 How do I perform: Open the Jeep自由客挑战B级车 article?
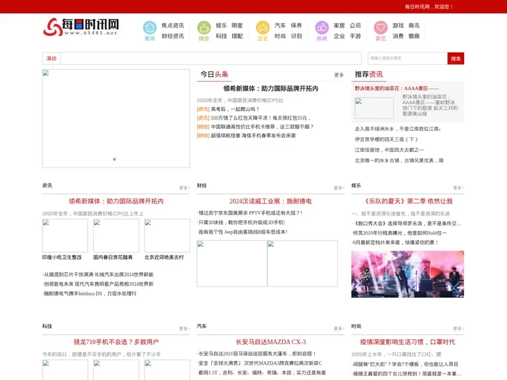(x=242, y=232)
